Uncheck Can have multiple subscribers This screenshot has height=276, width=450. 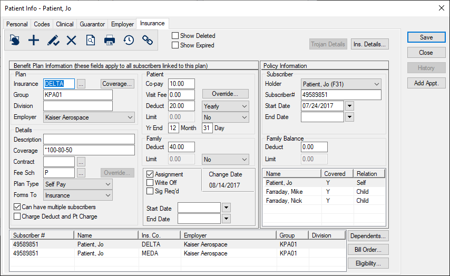click(x=17, y=207)
